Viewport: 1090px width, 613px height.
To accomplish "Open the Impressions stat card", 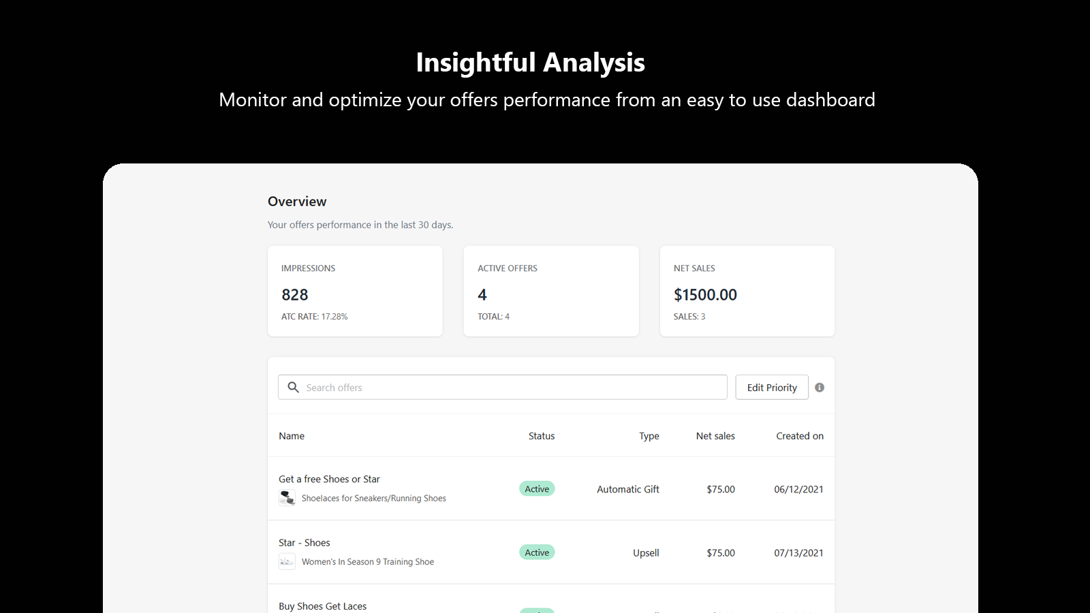I will click(x=355, y=291).
